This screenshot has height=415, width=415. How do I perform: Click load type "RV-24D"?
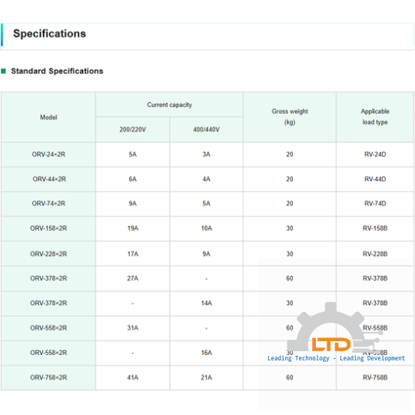(375, 154)
